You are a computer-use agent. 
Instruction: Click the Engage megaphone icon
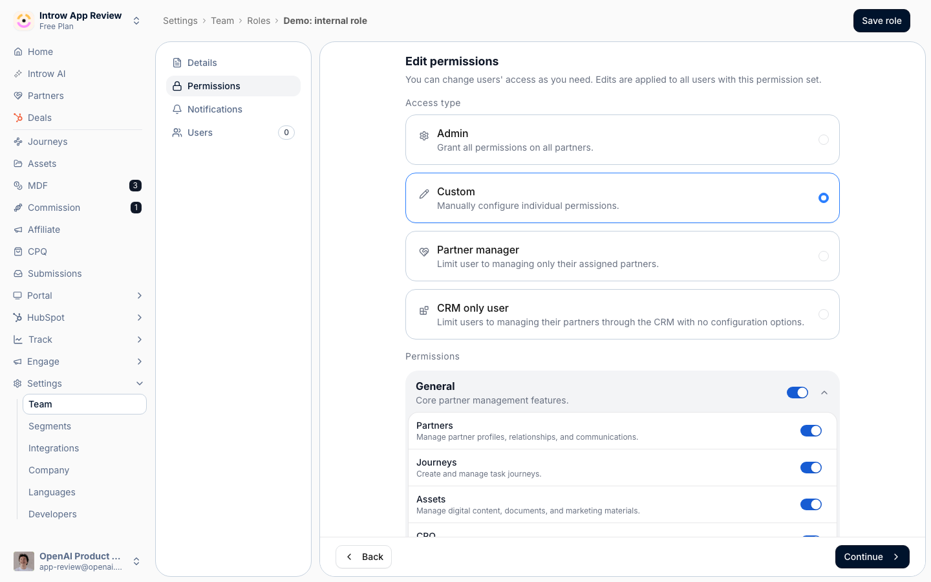click(x=17, y=361)
